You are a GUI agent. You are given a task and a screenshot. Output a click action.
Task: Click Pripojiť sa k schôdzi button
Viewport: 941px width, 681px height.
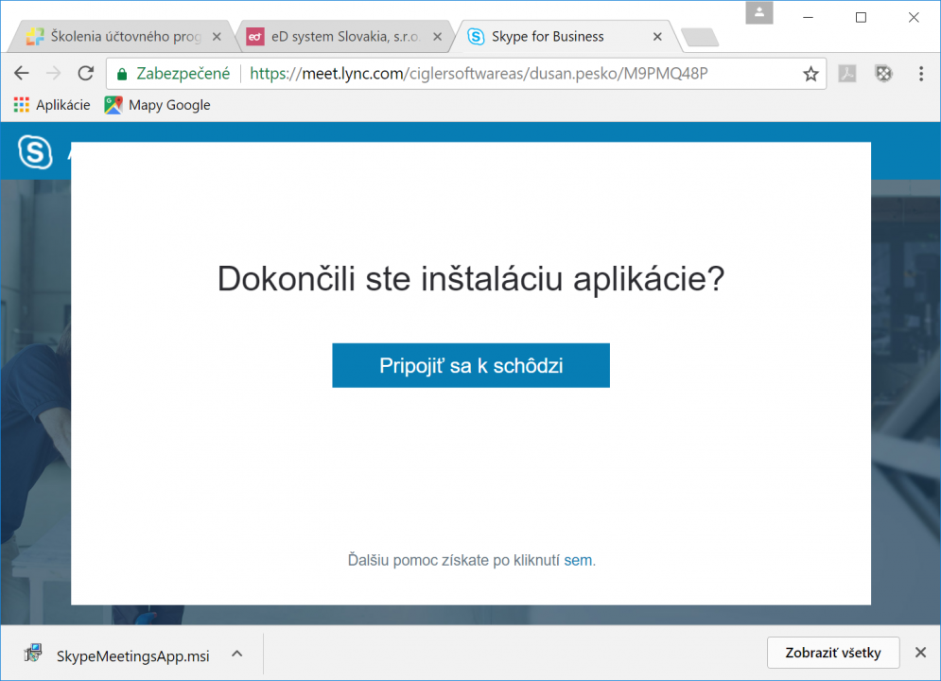471,366
